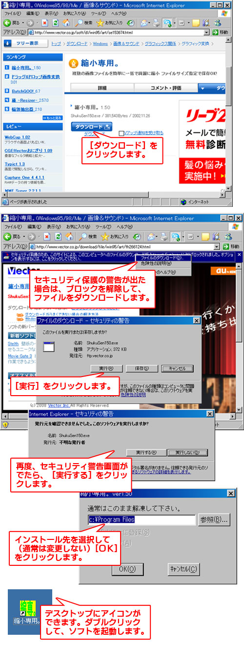Switch to the 詳細 tab
Viewport: 244px width, 647px height.
point(102,88)
